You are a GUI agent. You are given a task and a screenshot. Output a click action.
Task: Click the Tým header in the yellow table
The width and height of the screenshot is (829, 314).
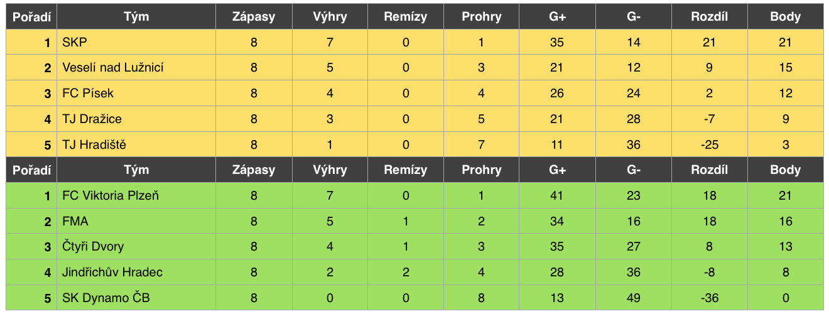point(136,17)
